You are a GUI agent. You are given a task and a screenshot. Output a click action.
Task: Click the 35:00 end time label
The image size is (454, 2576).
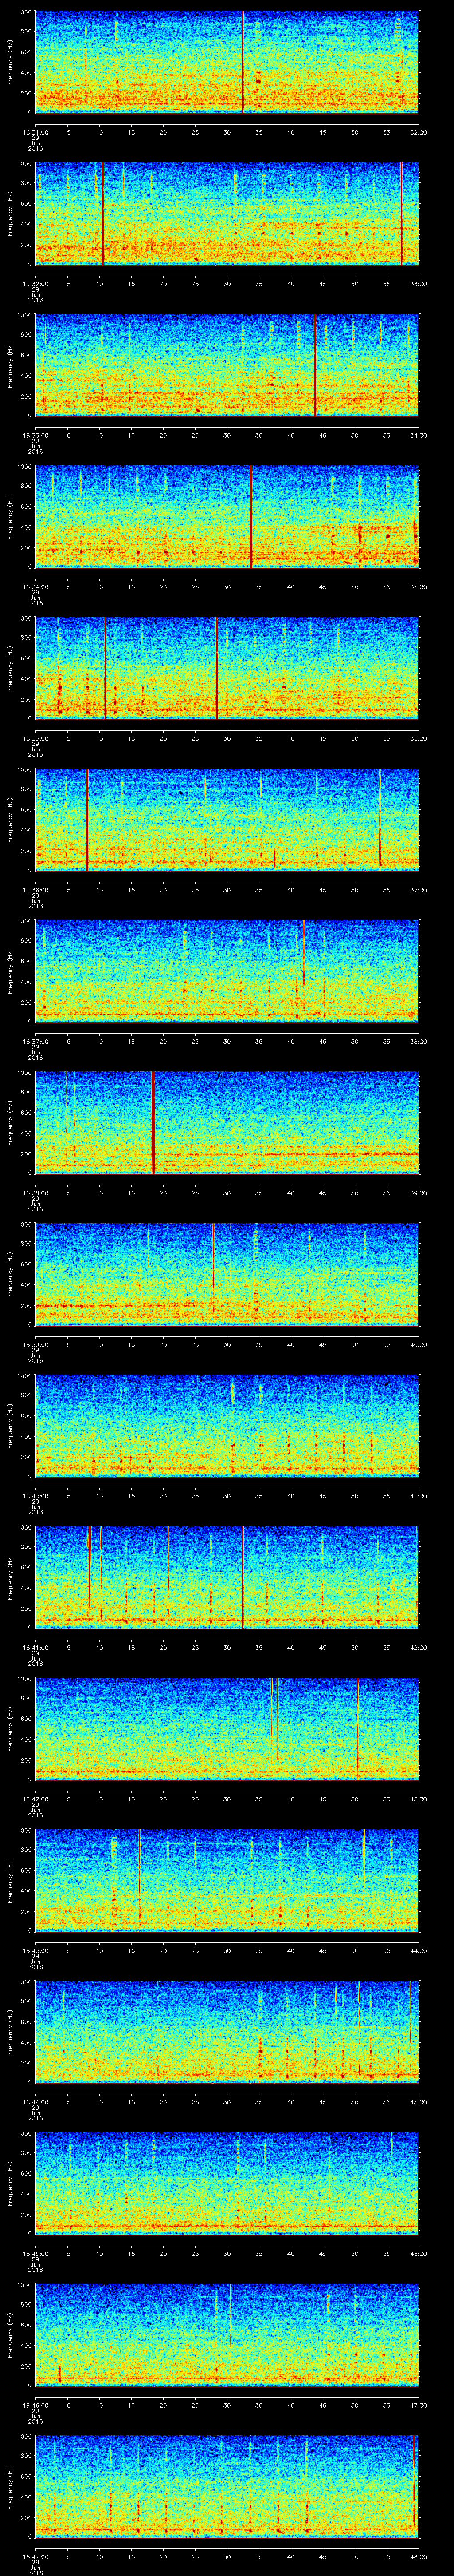pyautogui.click(x=418, y=587)
